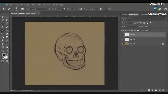Enable airbrush-style build-up effects
Viewport: 168px width, 94px height.
click(81, 9)
